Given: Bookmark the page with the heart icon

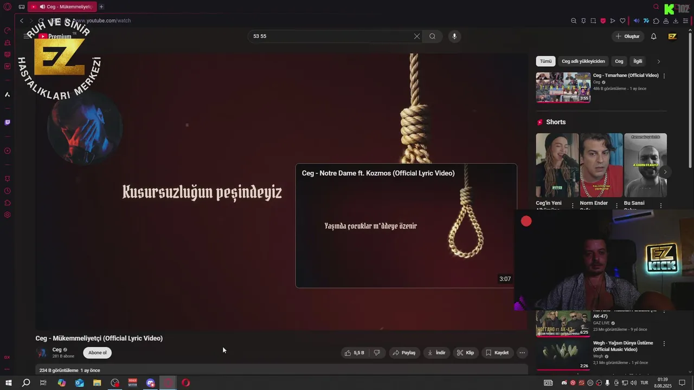Looking at the screenshot, I should pos(622,21).
